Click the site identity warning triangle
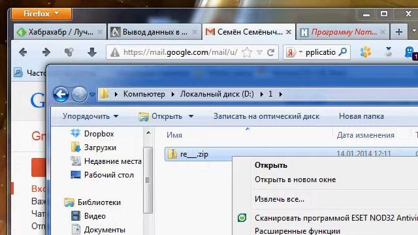This screenshot has height=235, width=418. click(x=115, y=52)
